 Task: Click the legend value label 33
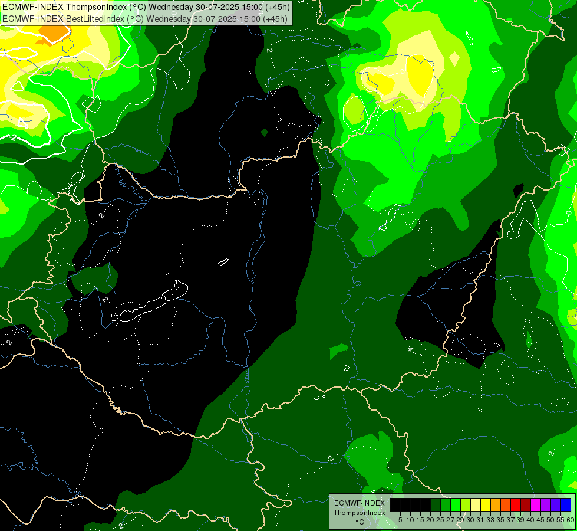[490, 520]
